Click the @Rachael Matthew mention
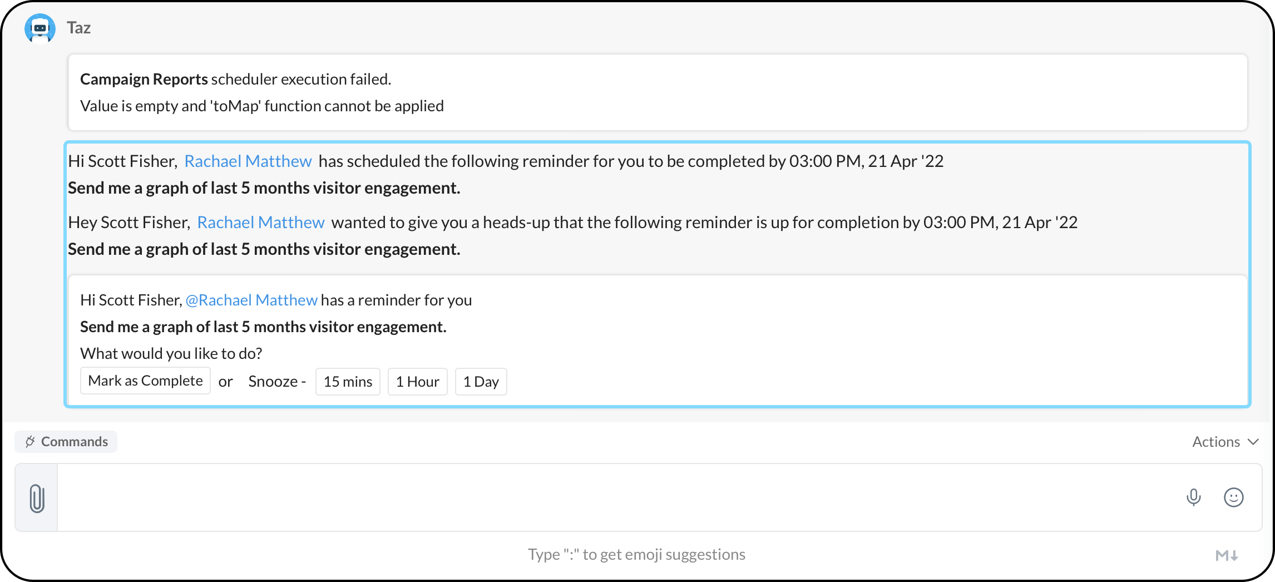 click(x=251, y=300)
